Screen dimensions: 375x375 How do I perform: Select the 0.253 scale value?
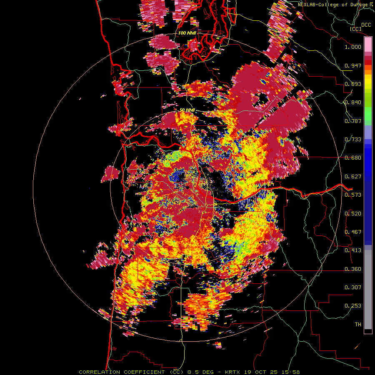(x=353, y=306)
